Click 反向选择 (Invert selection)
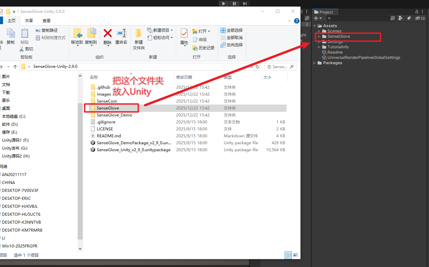Screen dimensions: 429x267 click(x=231, y=45)
